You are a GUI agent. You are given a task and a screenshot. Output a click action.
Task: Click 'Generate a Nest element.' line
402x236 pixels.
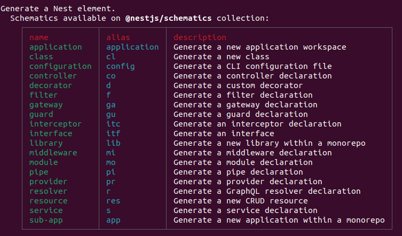(58, 9)
